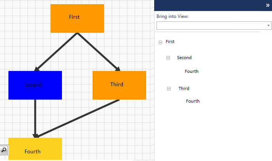Select Fourth under Third in tree

pos(193,101)
